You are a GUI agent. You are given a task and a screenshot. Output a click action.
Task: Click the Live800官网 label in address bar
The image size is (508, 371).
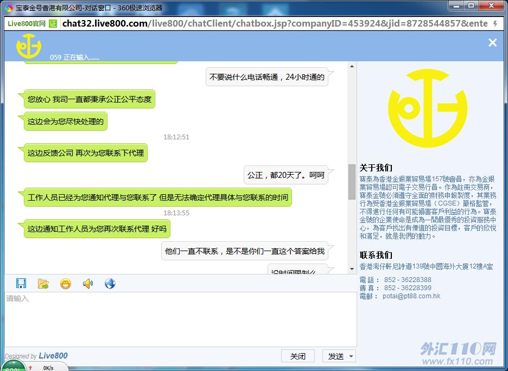(x=27, y=24)
